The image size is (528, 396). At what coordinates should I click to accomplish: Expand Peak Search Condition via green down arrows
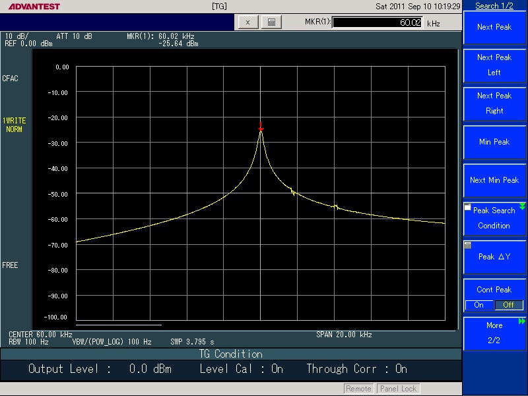(x=522, y=207)
